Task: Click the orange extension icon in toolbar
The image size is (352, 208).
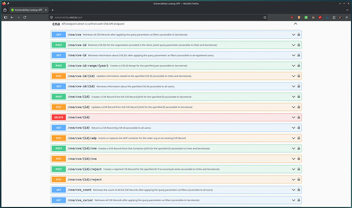Action: [x=299, y=17]
